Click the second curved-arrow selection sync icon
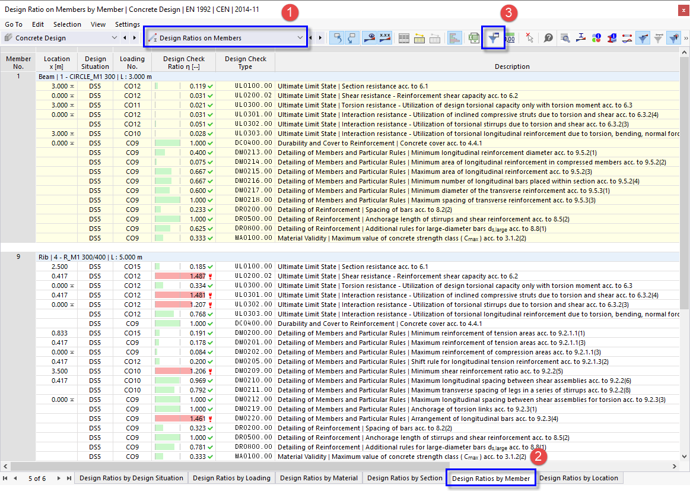 tap(352, 38)
